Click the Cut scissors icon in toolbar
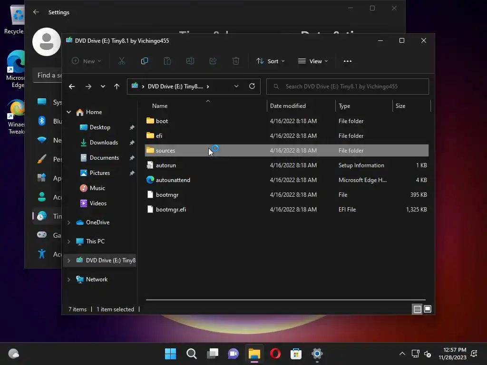 [122, 61]
